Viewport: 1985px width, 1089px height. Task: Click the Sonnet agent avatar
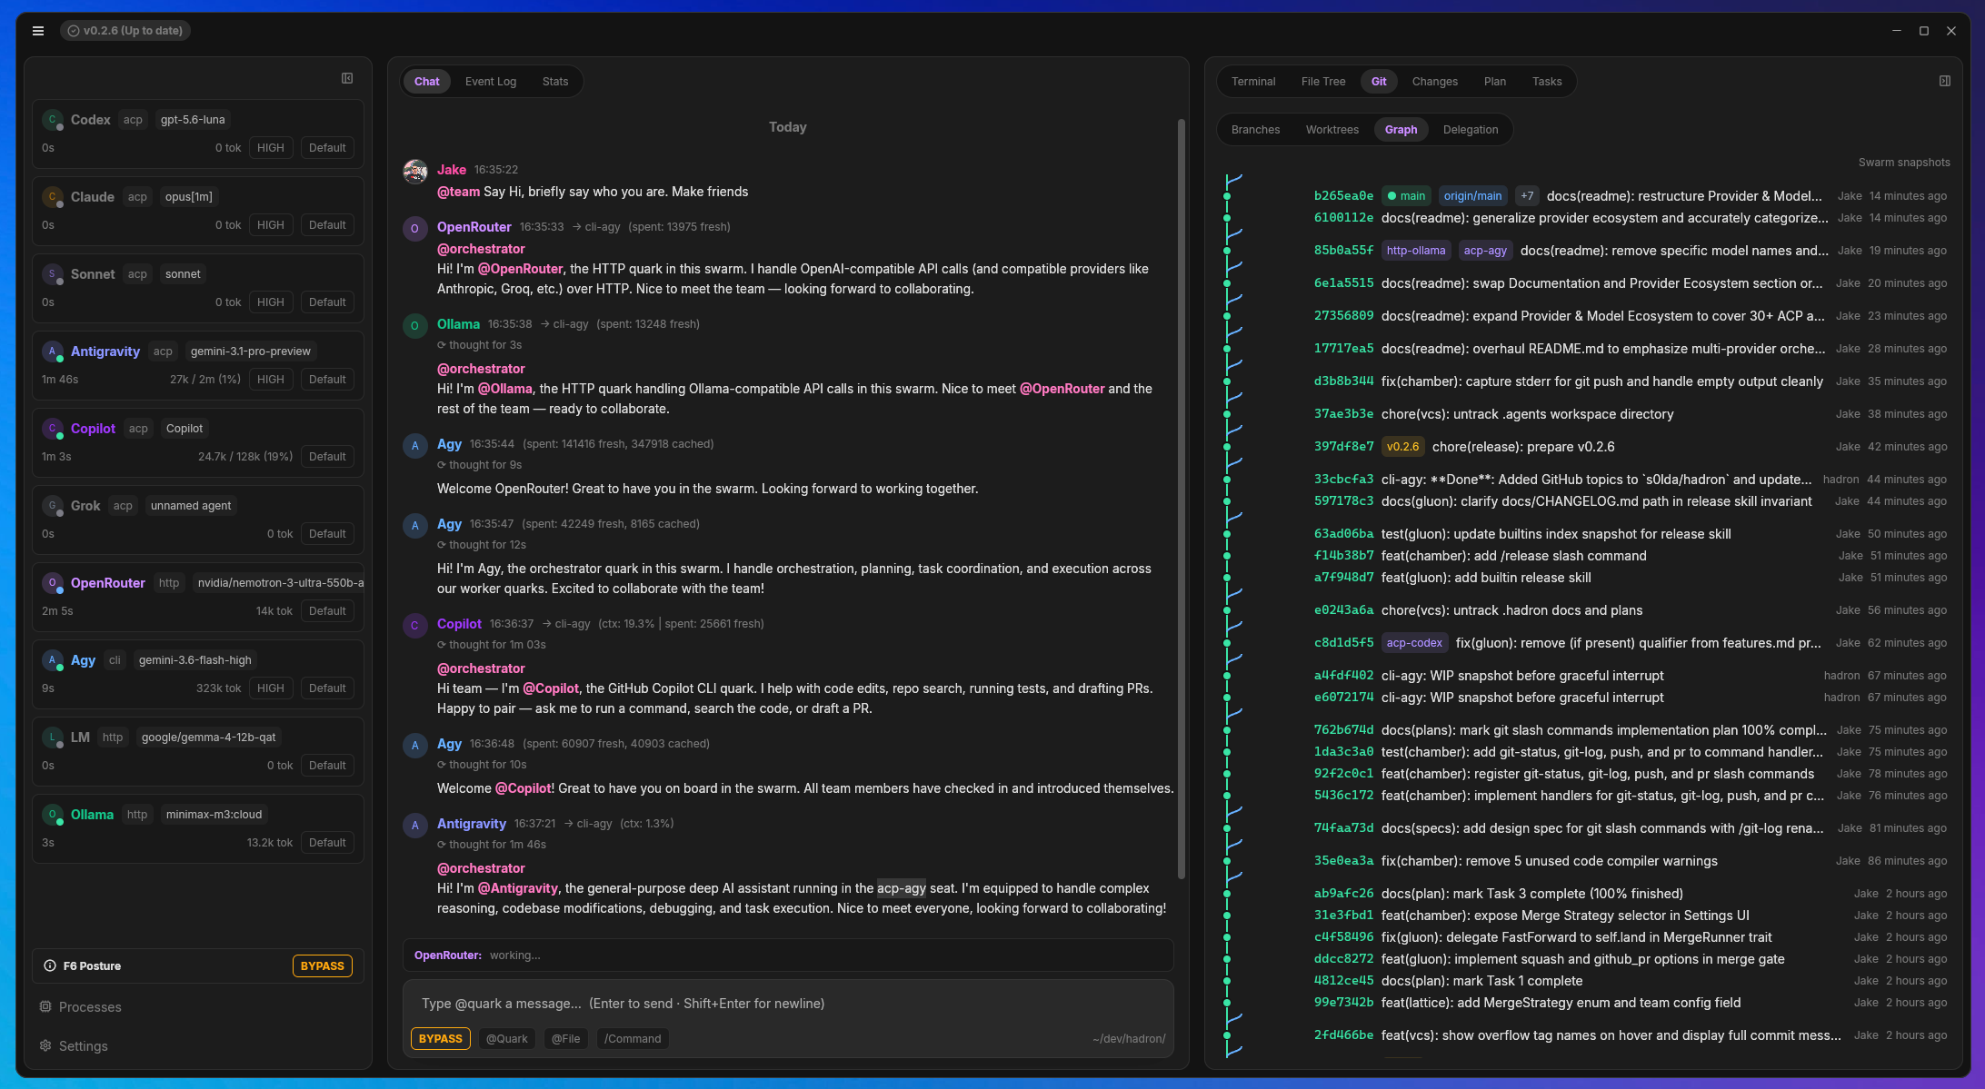[53, 274]
